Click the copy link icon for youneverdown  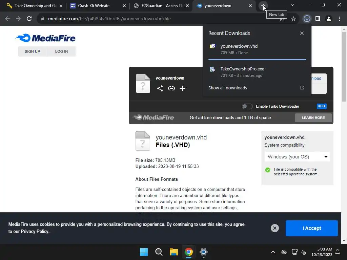click(x=171, y=88)
